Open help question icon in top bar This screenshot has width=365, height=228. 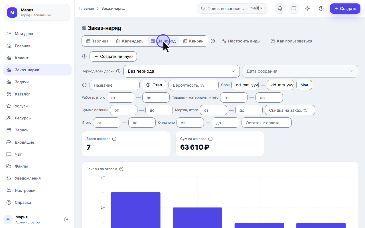[321, 9]
